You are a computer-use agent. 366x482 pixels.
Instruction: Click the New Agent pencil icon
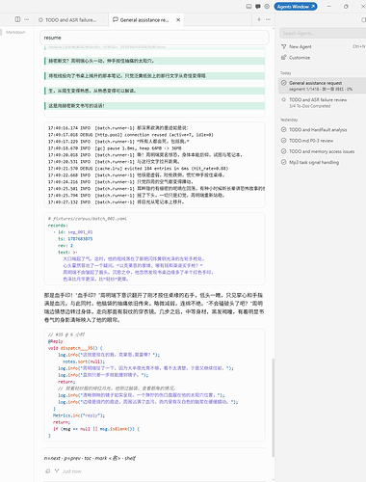pos(284,46)
